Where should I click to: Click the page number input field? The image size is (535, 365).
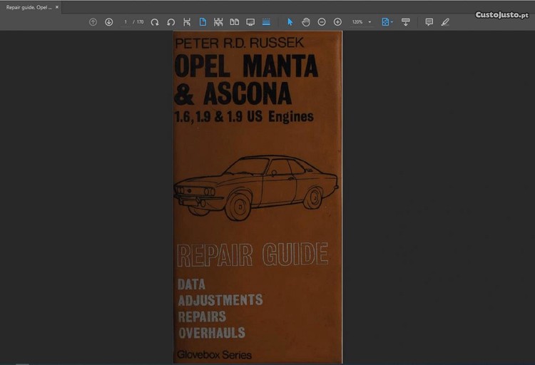(126, 22)
